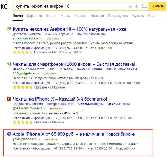Switch to the Картинки tab

(35, 16)
